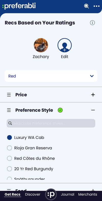Tap the Preference Style drag handle icon

(x=9, y=110)
